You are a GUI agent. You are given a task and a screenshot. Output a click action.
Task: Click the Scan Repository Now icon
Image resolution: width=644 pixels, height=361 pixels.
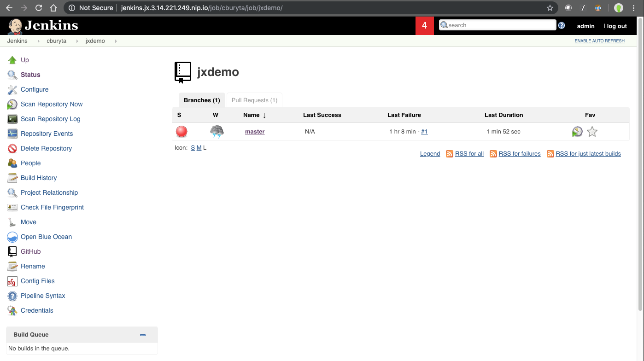pos(12,105)
